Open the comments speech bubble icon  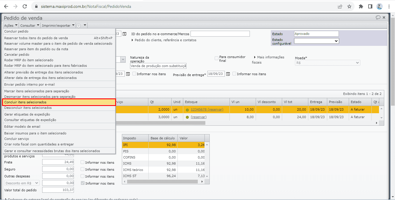tap(378, 17)
